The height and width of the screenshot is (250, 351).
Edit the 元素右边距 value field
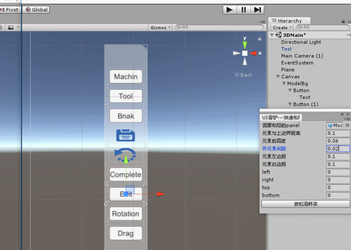338,164
